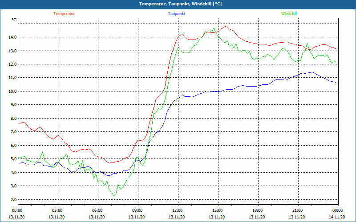Click the 8,0 y-axis value
The height and width of the screenshot is (222, 356).
click(x=13, y=118)
